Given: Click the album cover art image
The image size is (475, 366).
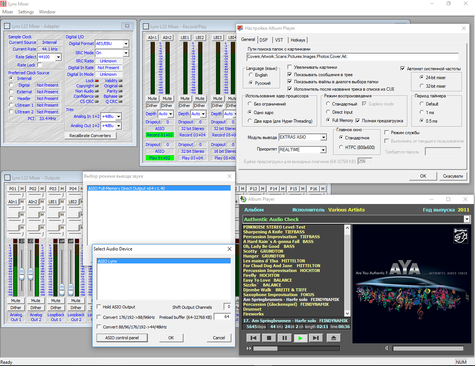Looking at the screenshot, I should (413, 284).
